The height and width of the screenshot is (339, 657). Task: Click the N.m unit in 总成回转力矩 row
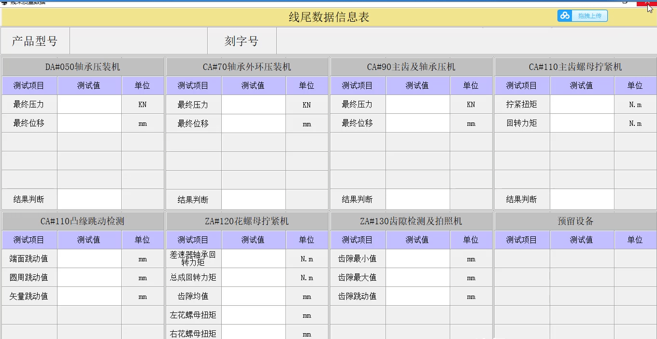[307, 278]
